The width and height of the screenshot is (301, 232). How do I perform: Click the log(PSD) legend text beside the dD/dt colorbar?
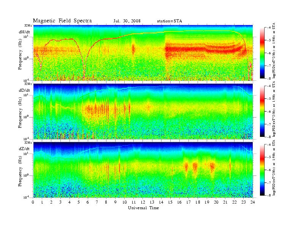pos(274,109)
